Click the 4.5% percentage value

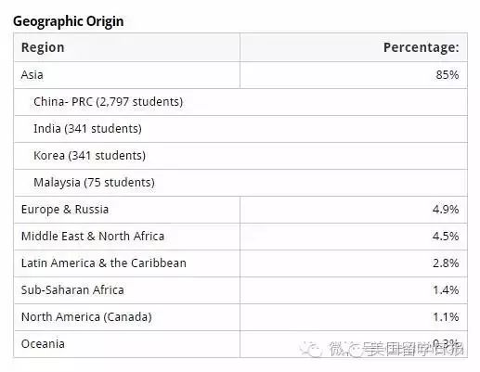pyautogui.click(x=446, y=237)
